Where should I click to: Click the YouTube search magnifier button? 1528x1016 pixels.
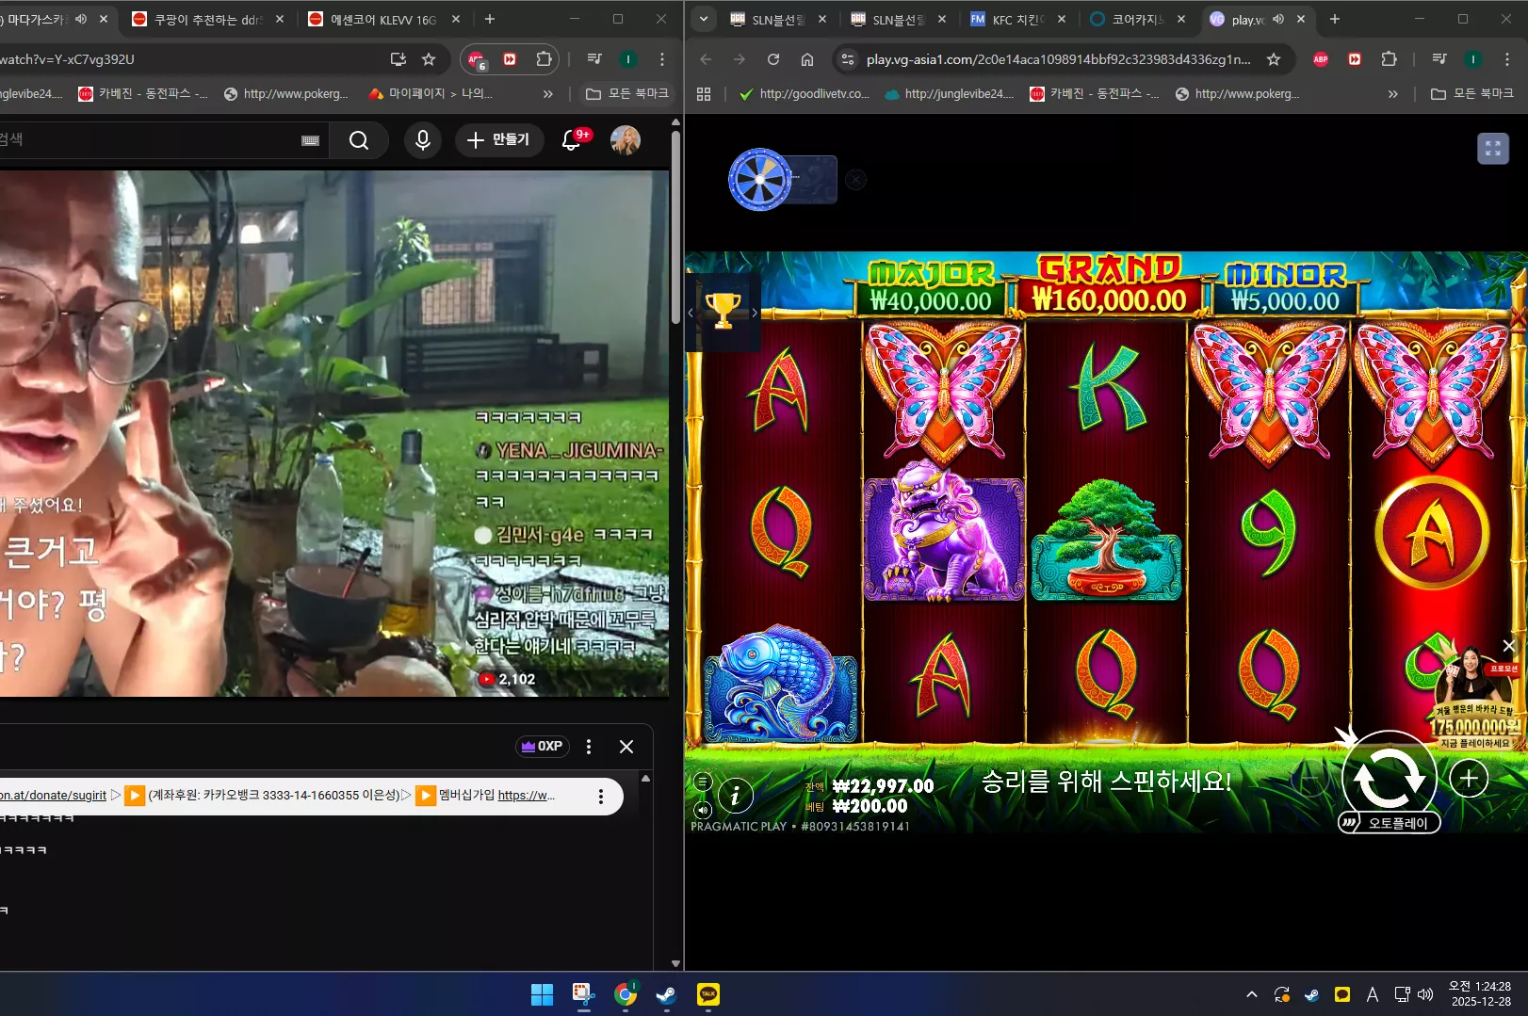click(359, 140)
